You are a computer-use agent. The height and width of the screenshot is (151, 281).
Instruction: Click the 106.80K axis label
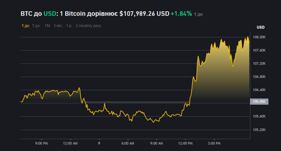click(x=259, y=77)
